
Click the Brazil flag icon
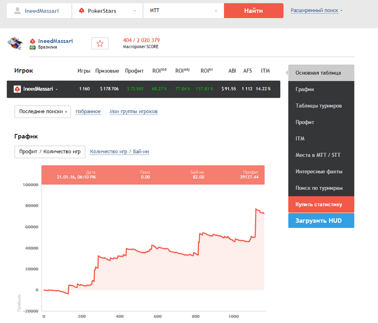(33, 47)
